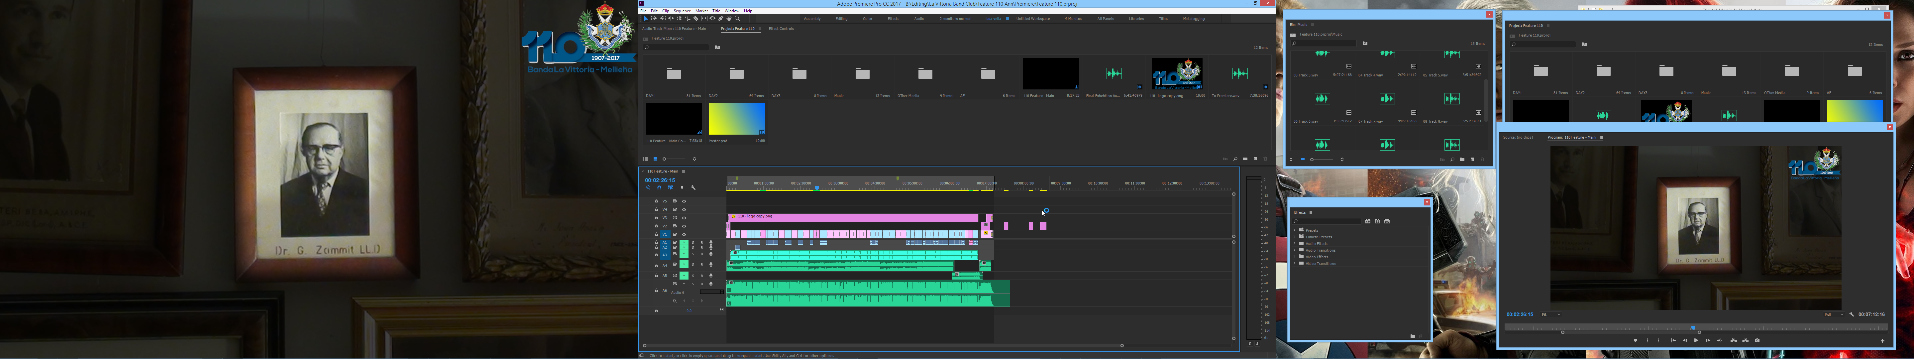Toggle V3 track output eye
Screen dimensions: 1914x359
coord(684,218)
